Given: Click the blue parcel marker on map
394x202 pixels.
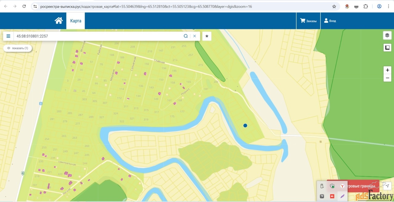Looking at the screenshot, I should click(245, 125).
